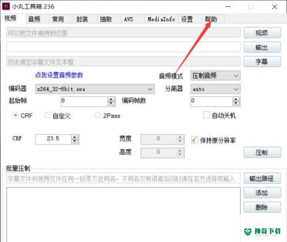Open the 分离器 auto dropdown

click(215, 89)
